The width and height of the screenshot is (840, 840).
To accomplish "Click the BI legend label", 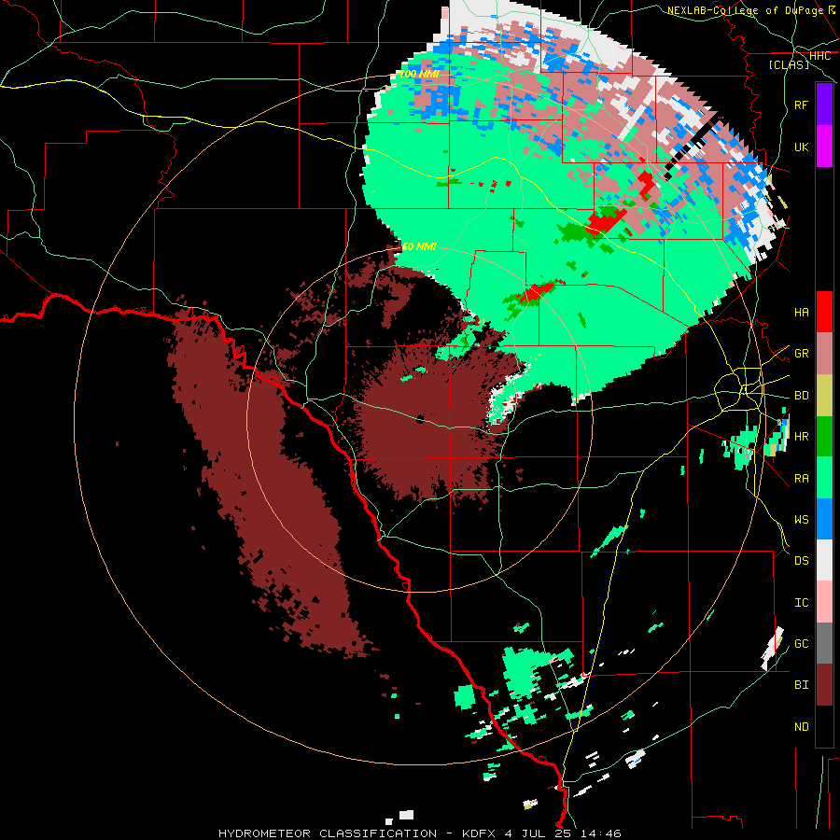I will 802,685.
